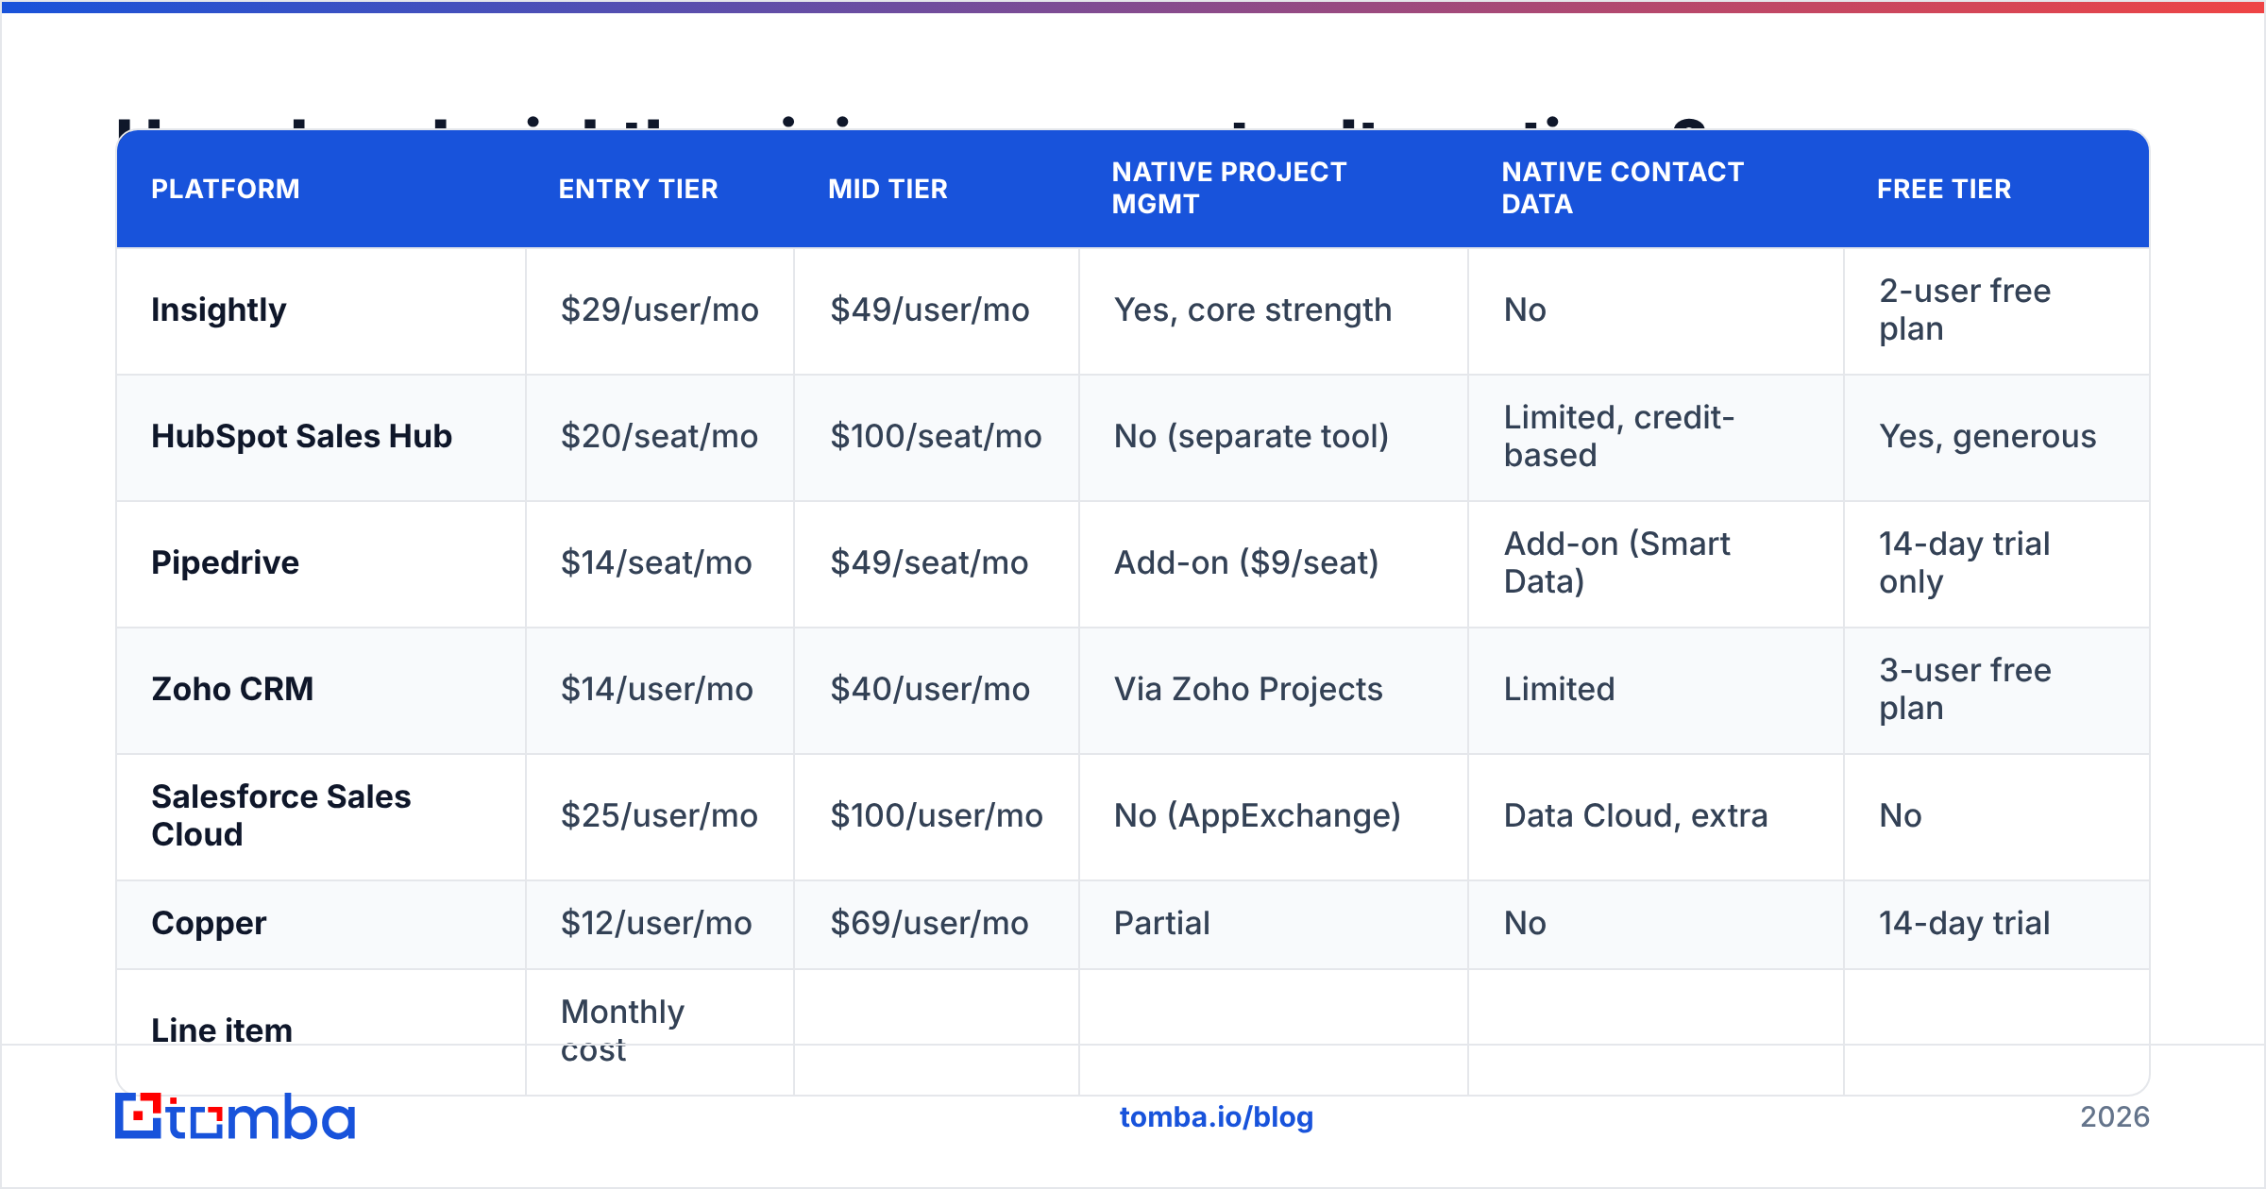This screenshot has height=1189, width=2266.
Task: Select the '14-day trial only' cell
Action: (x=1964, y=562)
